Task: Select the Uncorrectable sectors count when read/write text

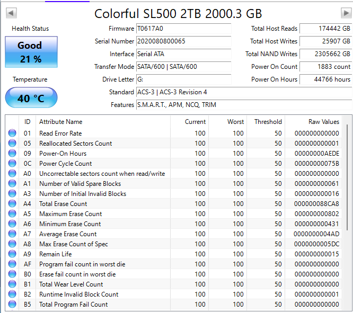Action: 102,174
